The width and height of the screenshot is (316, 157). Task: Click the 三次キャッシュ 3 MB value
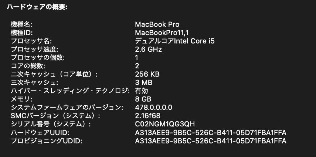click(144, 83)
